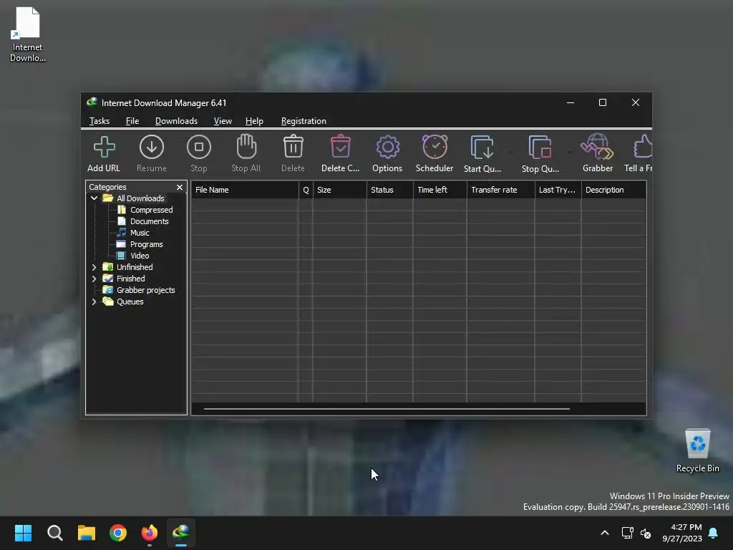Select the Finished category
The image size is (733, 550).
click(x=130, y=279)
